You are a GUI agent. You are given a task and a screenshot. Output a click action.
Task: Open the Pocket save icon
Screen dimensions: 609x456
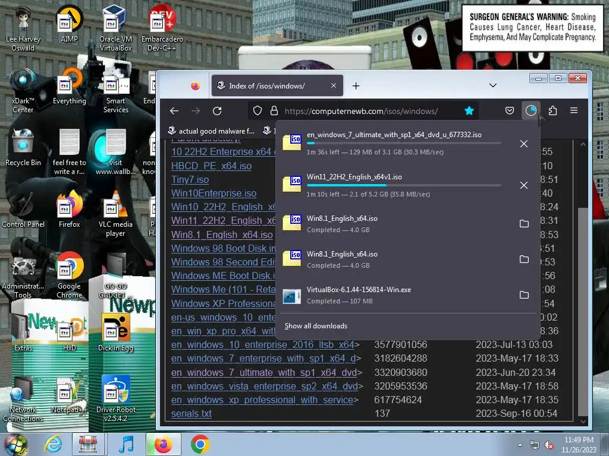[x=510, y=111]
